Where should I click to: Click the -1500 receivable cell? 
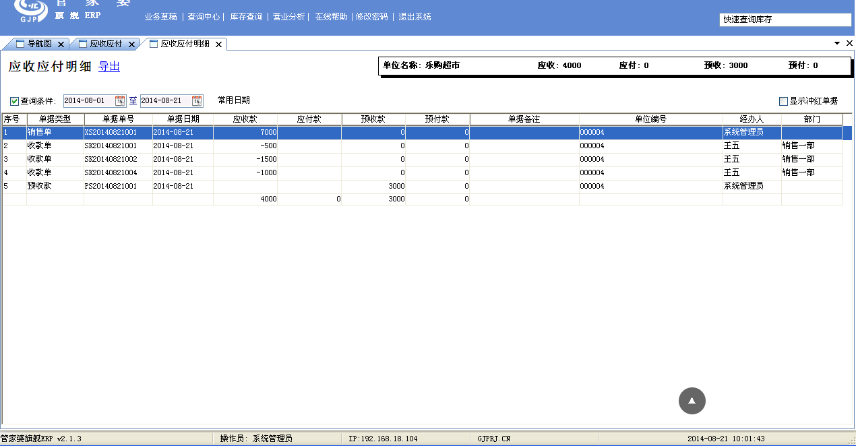(x=245, y=160)
